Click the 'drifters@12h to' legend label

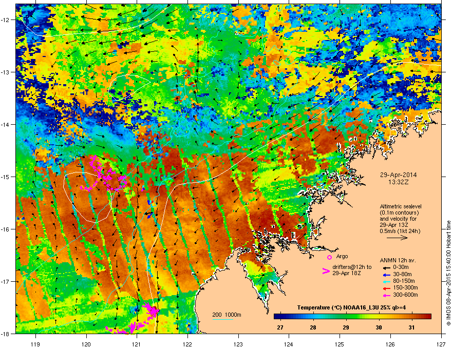pos(352,267)
